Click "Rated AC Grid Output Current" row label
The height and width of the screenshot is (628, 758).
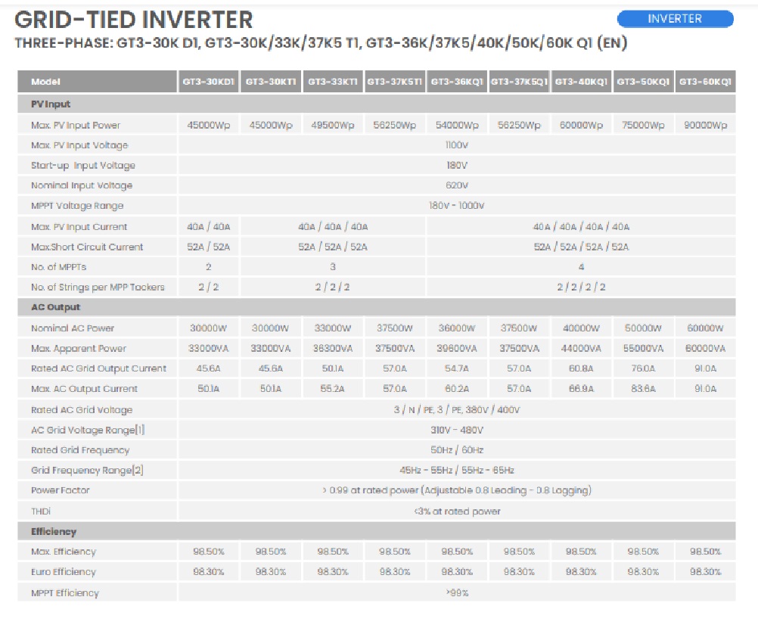[98, 368]
